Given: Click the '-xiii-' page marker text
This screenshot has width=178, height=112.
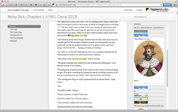Looking at the screenshot, I should tap(59, 86).
